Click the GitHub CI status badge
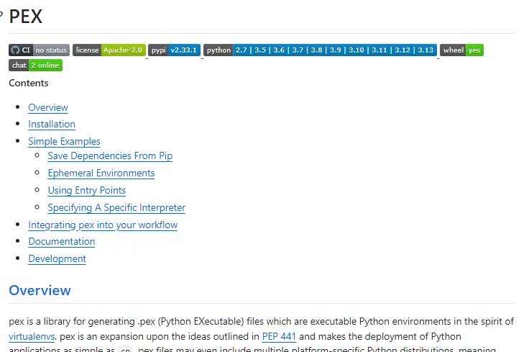529x352 pixels. coord(40,50)
